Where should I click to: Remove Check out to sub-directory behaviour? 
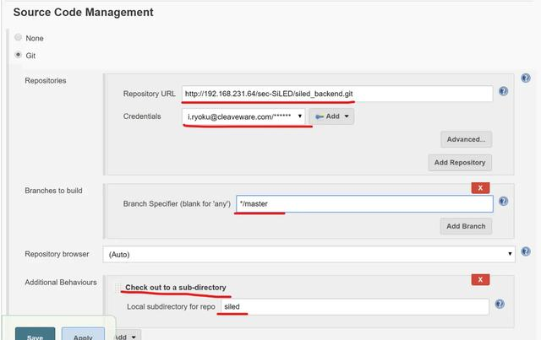[480, 280]
